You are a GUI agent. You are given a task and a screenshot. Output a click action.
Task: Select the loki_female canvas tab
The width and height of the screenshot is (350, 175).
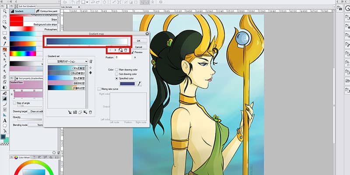click(x=71, y=7)
